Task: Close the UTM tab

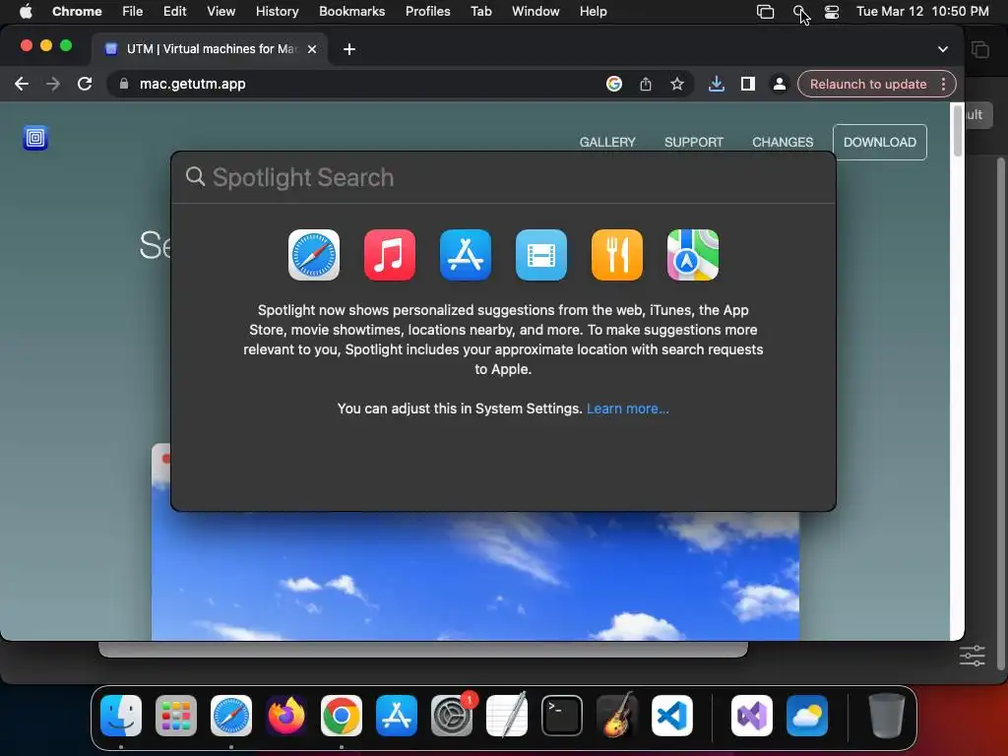Action: (312, 49)
